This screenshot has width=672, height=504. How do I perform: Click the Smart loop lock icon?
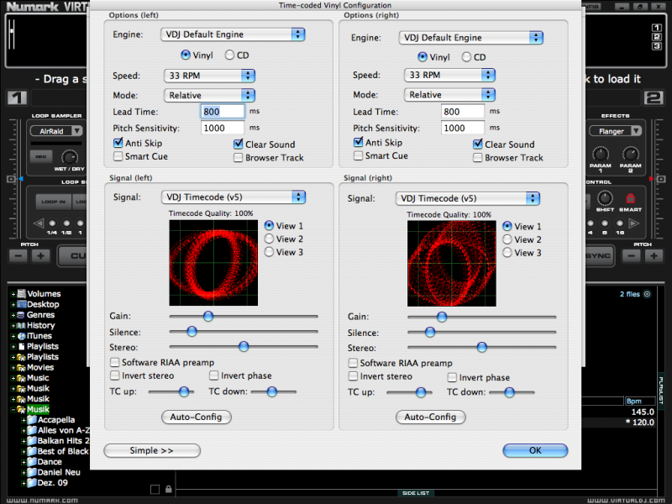(630, 198)
